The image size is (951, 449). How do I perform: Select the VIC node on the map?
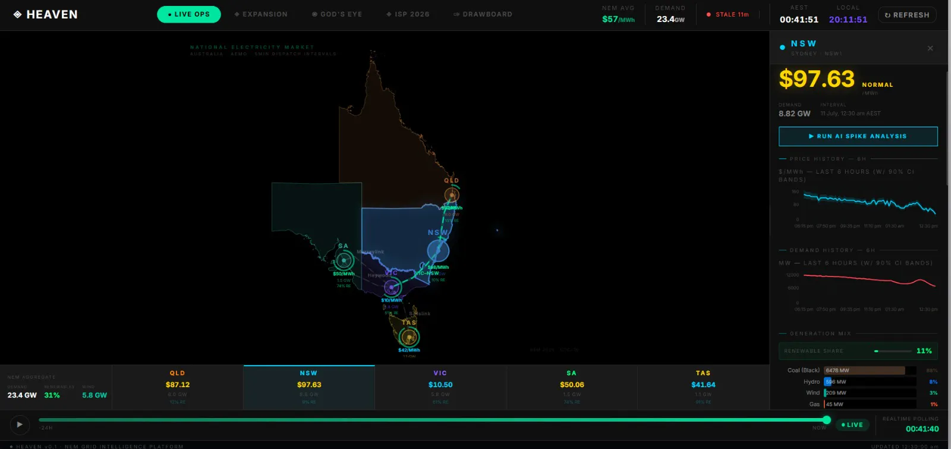(x=392, y=288)
